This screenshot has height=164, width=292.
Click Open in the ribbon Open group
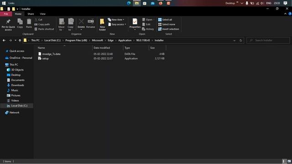[148, 20]
